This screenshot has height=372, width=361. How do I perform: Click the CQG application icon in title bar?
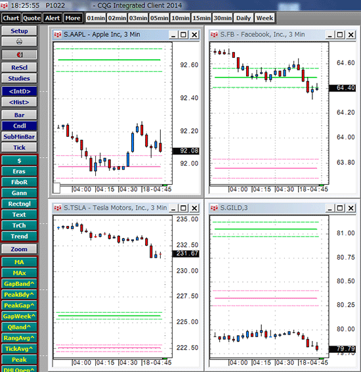[x=4, y=5]
